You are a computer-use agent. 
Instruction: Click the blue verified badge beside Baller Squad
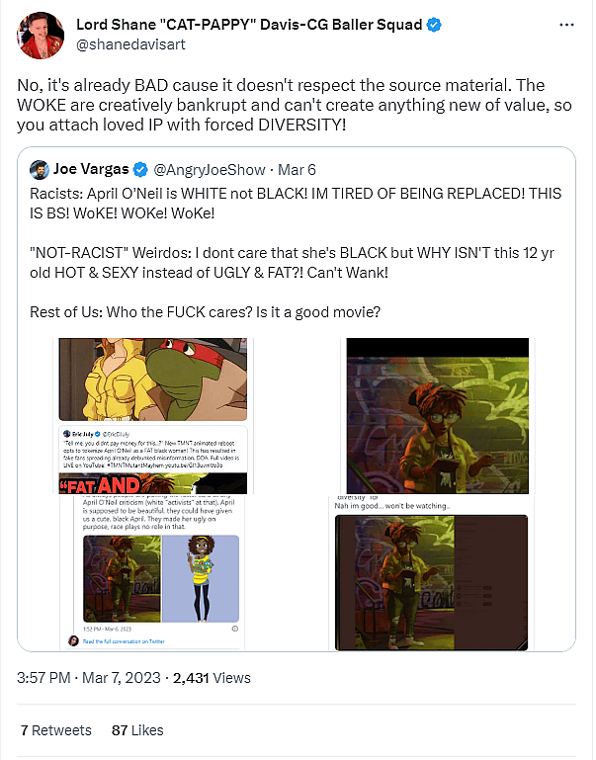[434, 25]
